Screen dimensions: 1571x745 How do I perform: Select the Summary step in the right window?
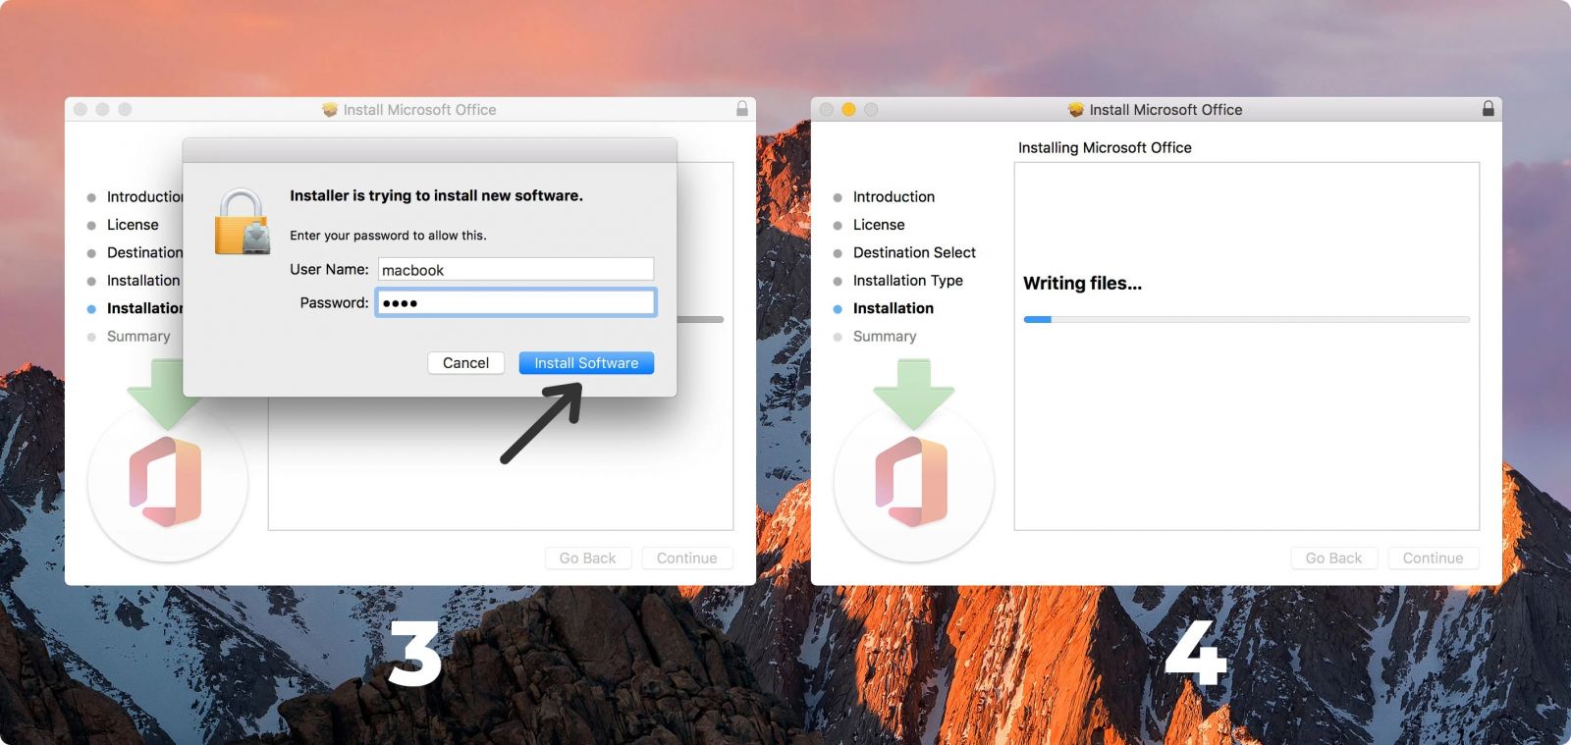click(x=885, y=337)
